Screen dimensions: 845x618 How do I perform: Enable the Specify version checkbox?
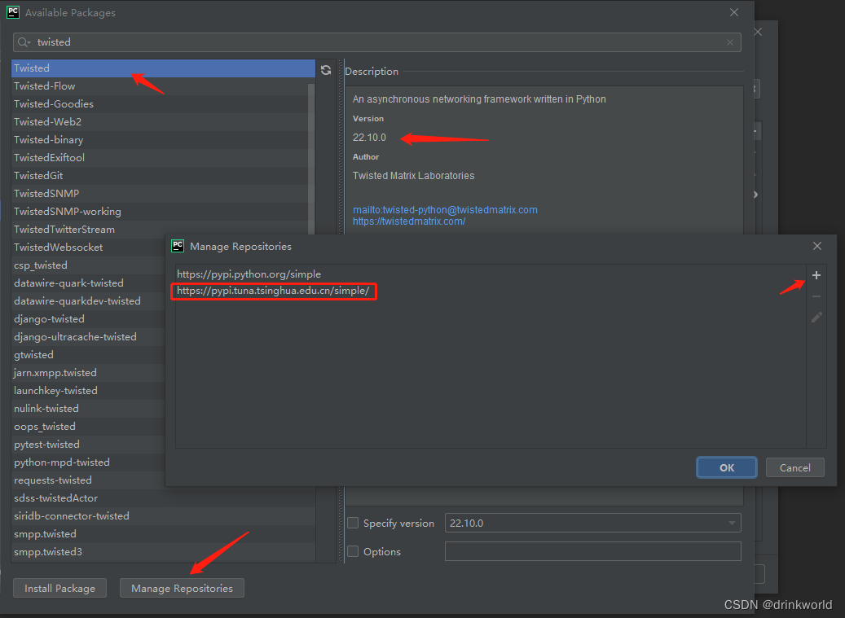tap(353, 523)
